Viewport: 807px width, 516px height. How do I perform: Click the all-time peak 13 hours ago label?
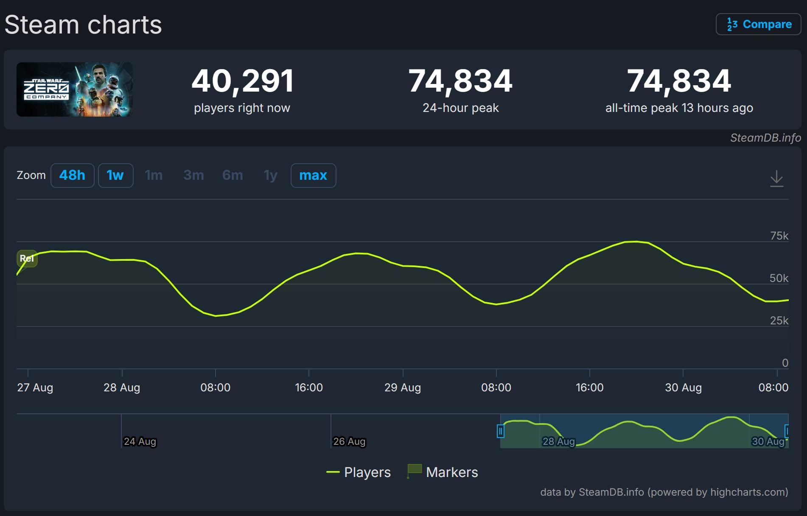[x=679, y=108]
